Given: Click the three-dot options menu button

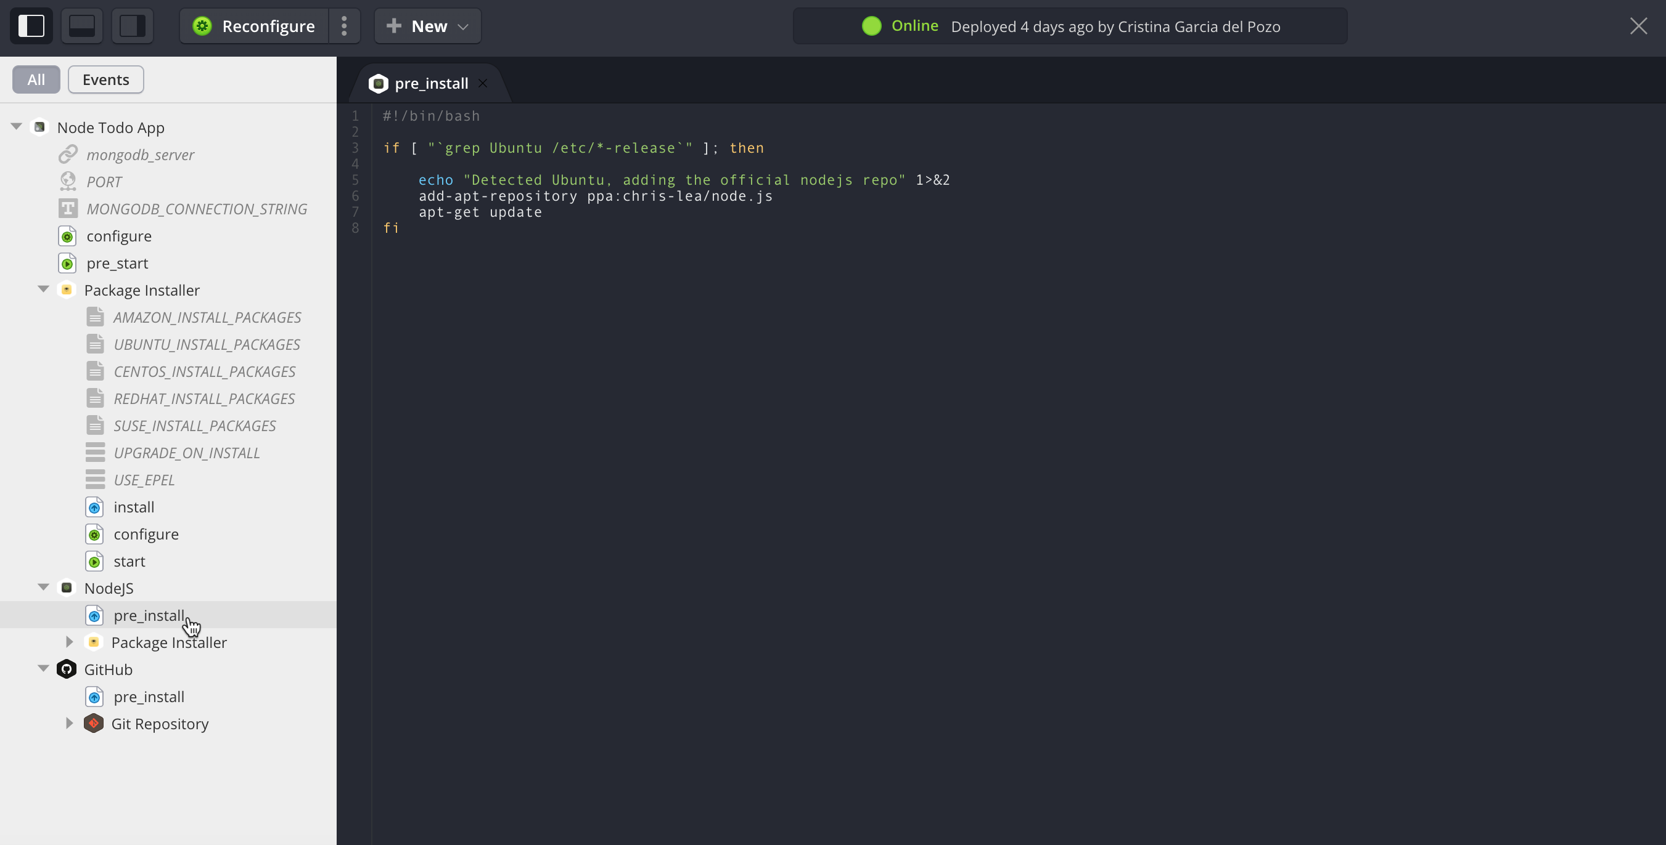Looking at the screenshot, I should click(345, 26).
